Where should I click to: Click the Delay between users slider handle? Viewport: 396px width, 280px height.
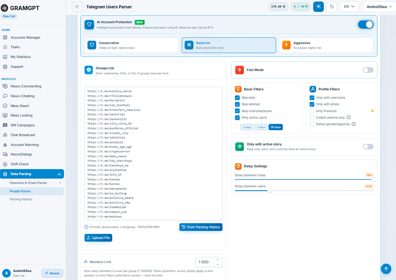tap(270, 191)
